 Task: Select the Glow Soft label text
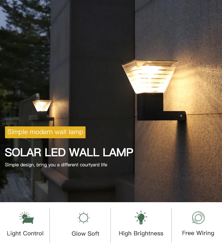coord(85,234)
